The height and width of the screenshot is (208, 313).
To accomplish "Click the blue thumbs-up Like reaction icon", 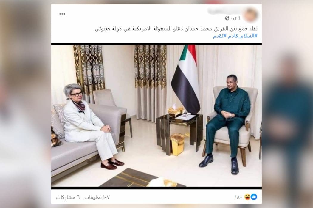I will (254, 197).
